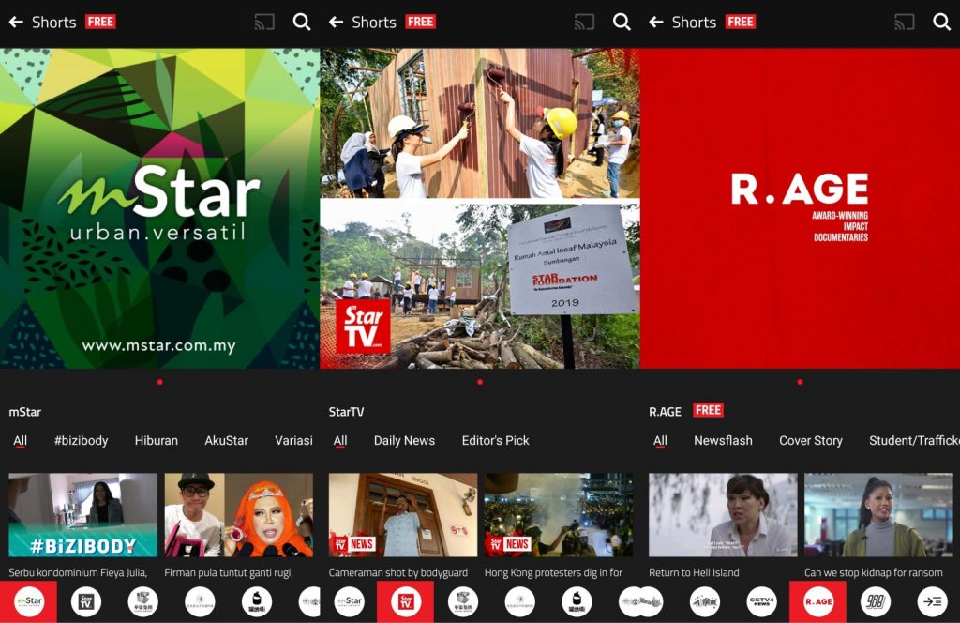Switch to the Hiburan tab
960x623 pixels.
point(157,440)
